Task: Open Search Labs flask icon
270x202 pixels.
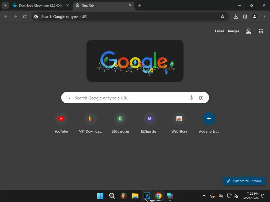Action: coord(248,31)
